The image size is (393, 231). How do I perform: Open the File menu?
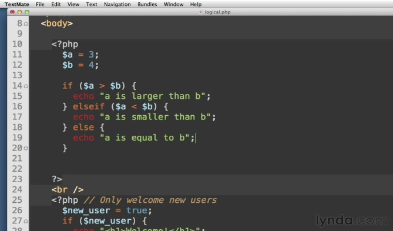click(x=40, y=4)
